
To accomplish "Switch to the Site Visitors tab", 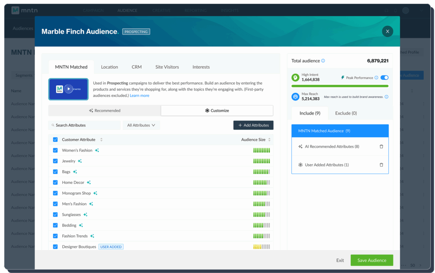I will click(x=167, y=67).
